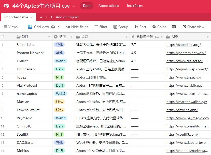Open the https://saberlabs.org/ link
The width and height of the screenshot is (211, 155).
[184, 45]
